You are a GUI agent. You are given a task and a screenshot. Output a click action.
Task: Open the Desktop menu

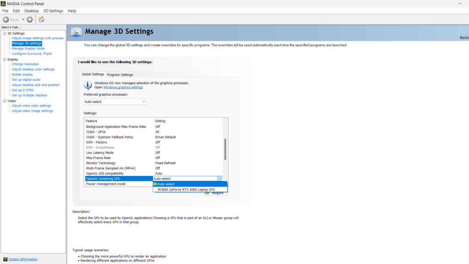click(31, 11)
